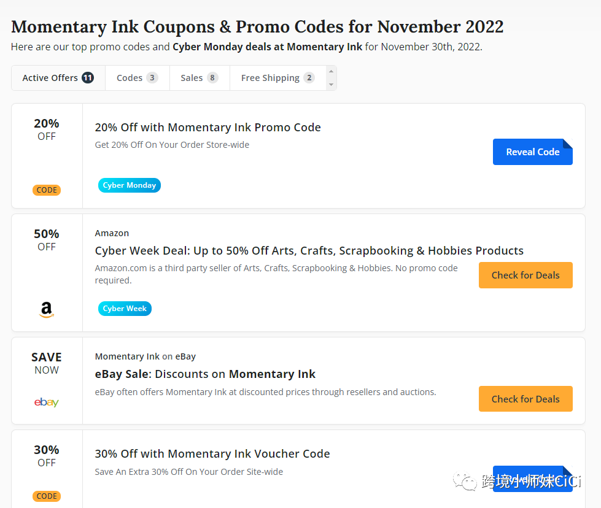Click the Amazon logo icon
Viewport: 601px width, 508px height.
[x=47, y=310]
